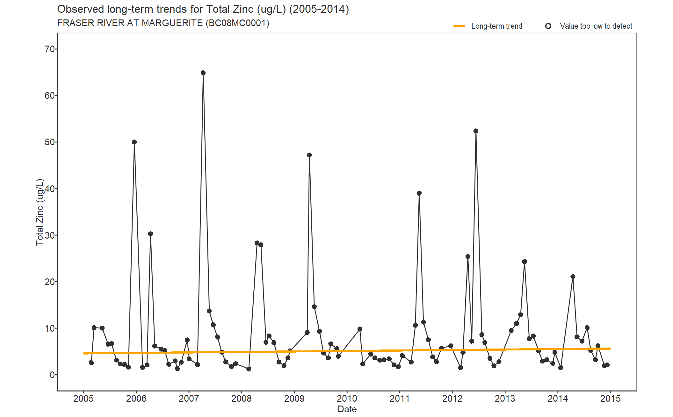The width and height of the screenshot is (673, 417).
Task: Click the x-axis label 2011
Action: (x=400, y=399)
